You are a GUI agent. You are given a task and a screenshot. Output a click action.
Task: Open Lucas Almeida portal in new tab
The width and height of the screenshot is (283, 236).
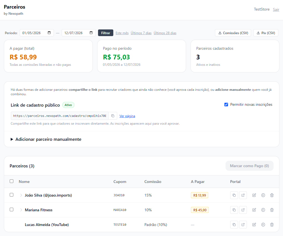tap(243, 225)
